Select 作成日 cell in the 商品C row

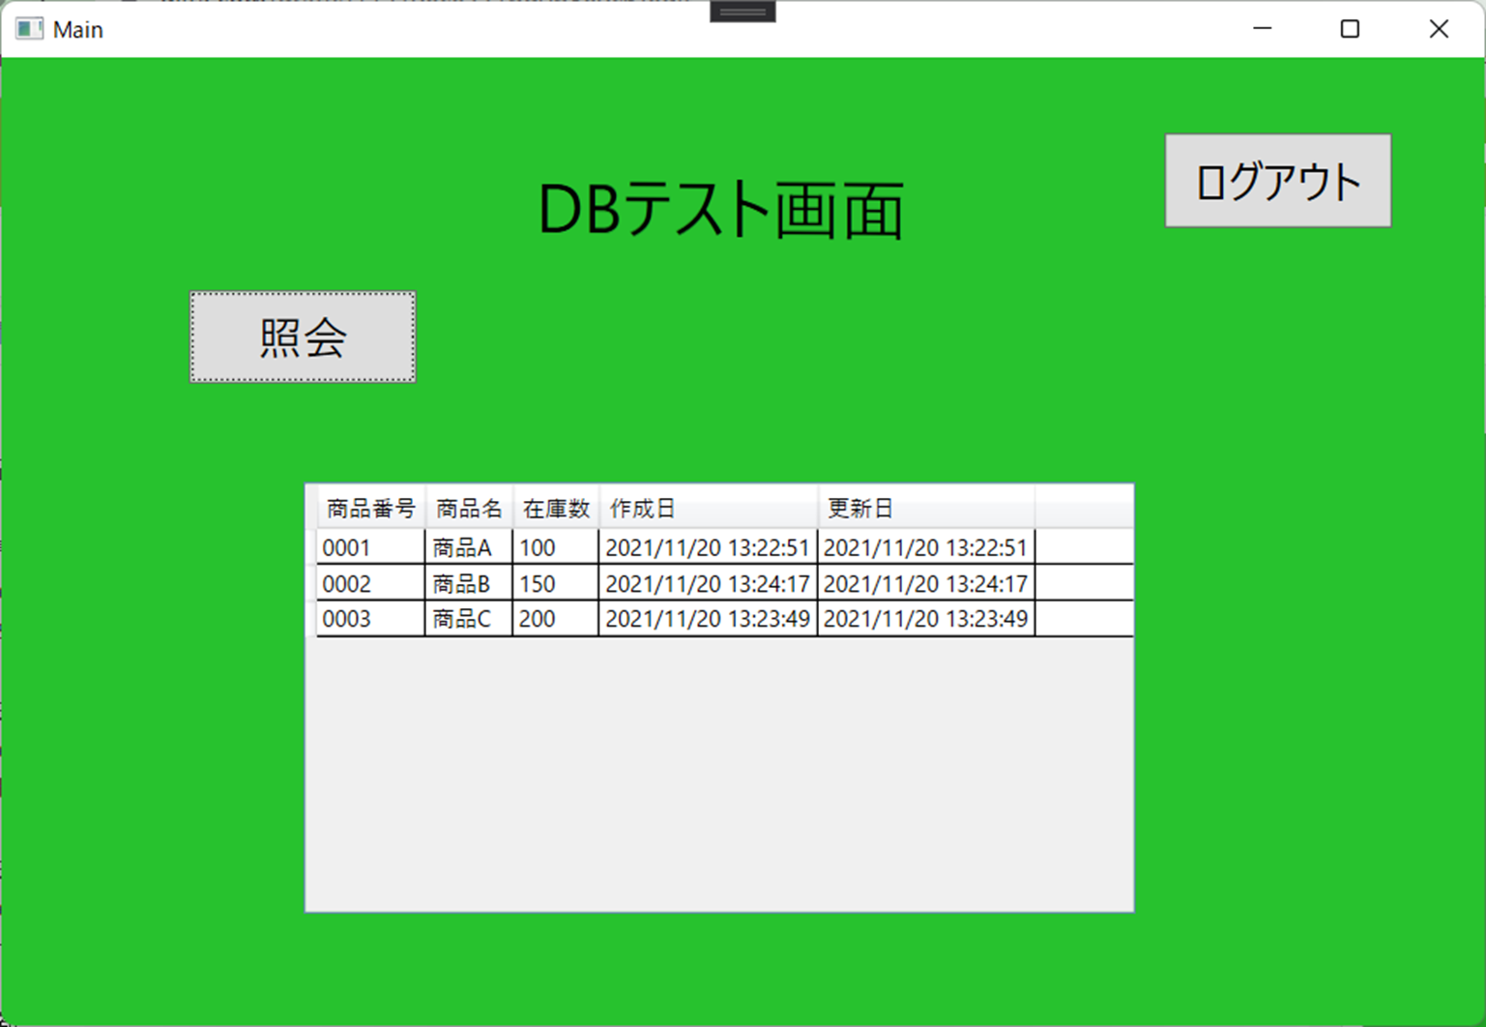(709, 619)
